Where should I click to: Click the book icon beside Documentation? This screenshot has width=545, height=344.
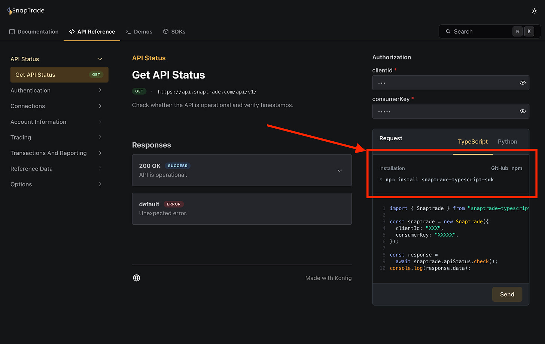pyautogui.click(x=12, y=31)
